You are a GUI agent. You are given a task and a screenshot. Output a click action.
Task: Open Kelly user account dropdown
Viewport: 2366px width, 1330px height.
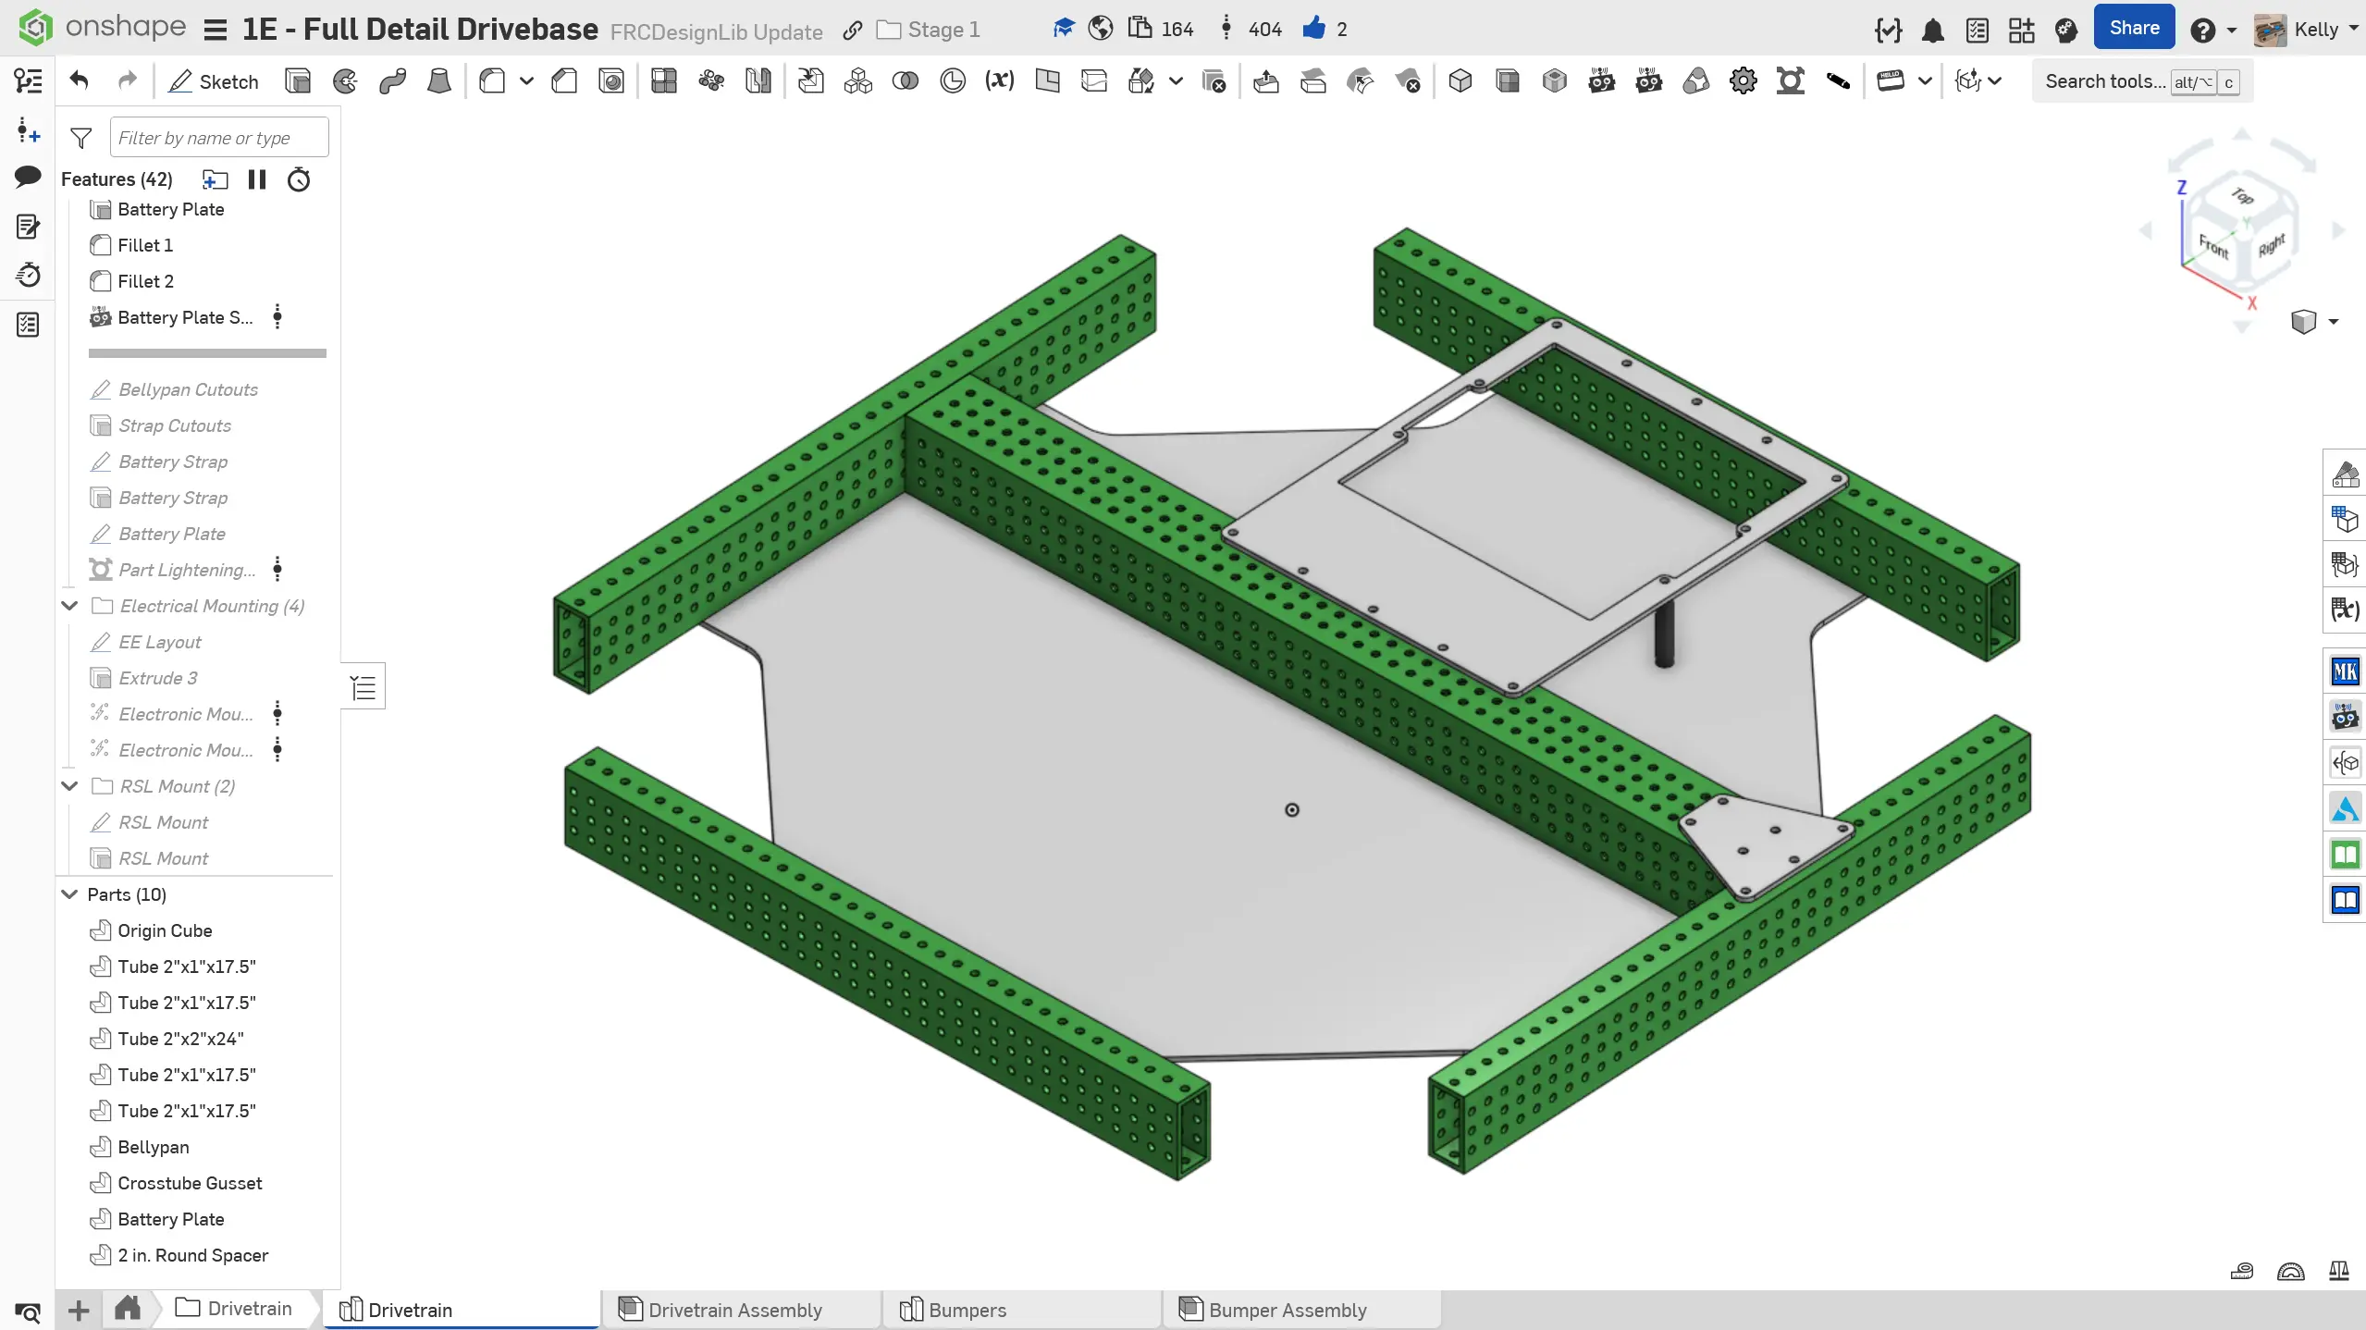[x=2315, y=30]
